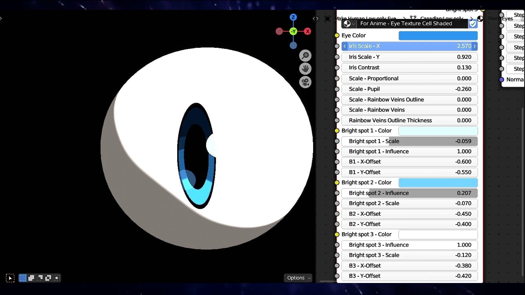Open the Bright spot 3 - Color swatch
Image resolution: width=525 pixels, height=295 pixels.
(x=438, y=235)
